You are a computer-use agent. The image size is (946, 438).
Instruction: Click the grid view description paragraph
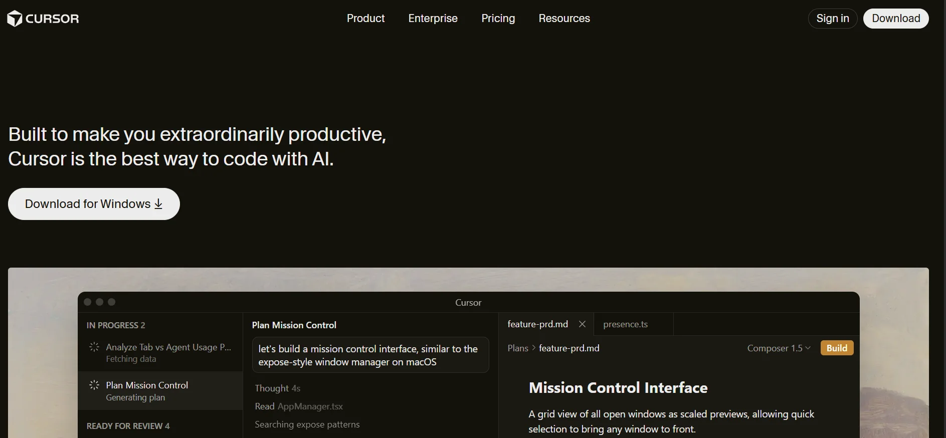click(671, 421)
